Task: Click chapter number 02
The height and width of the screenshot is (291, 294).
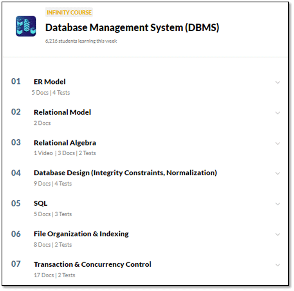Action: click(16, 112)
